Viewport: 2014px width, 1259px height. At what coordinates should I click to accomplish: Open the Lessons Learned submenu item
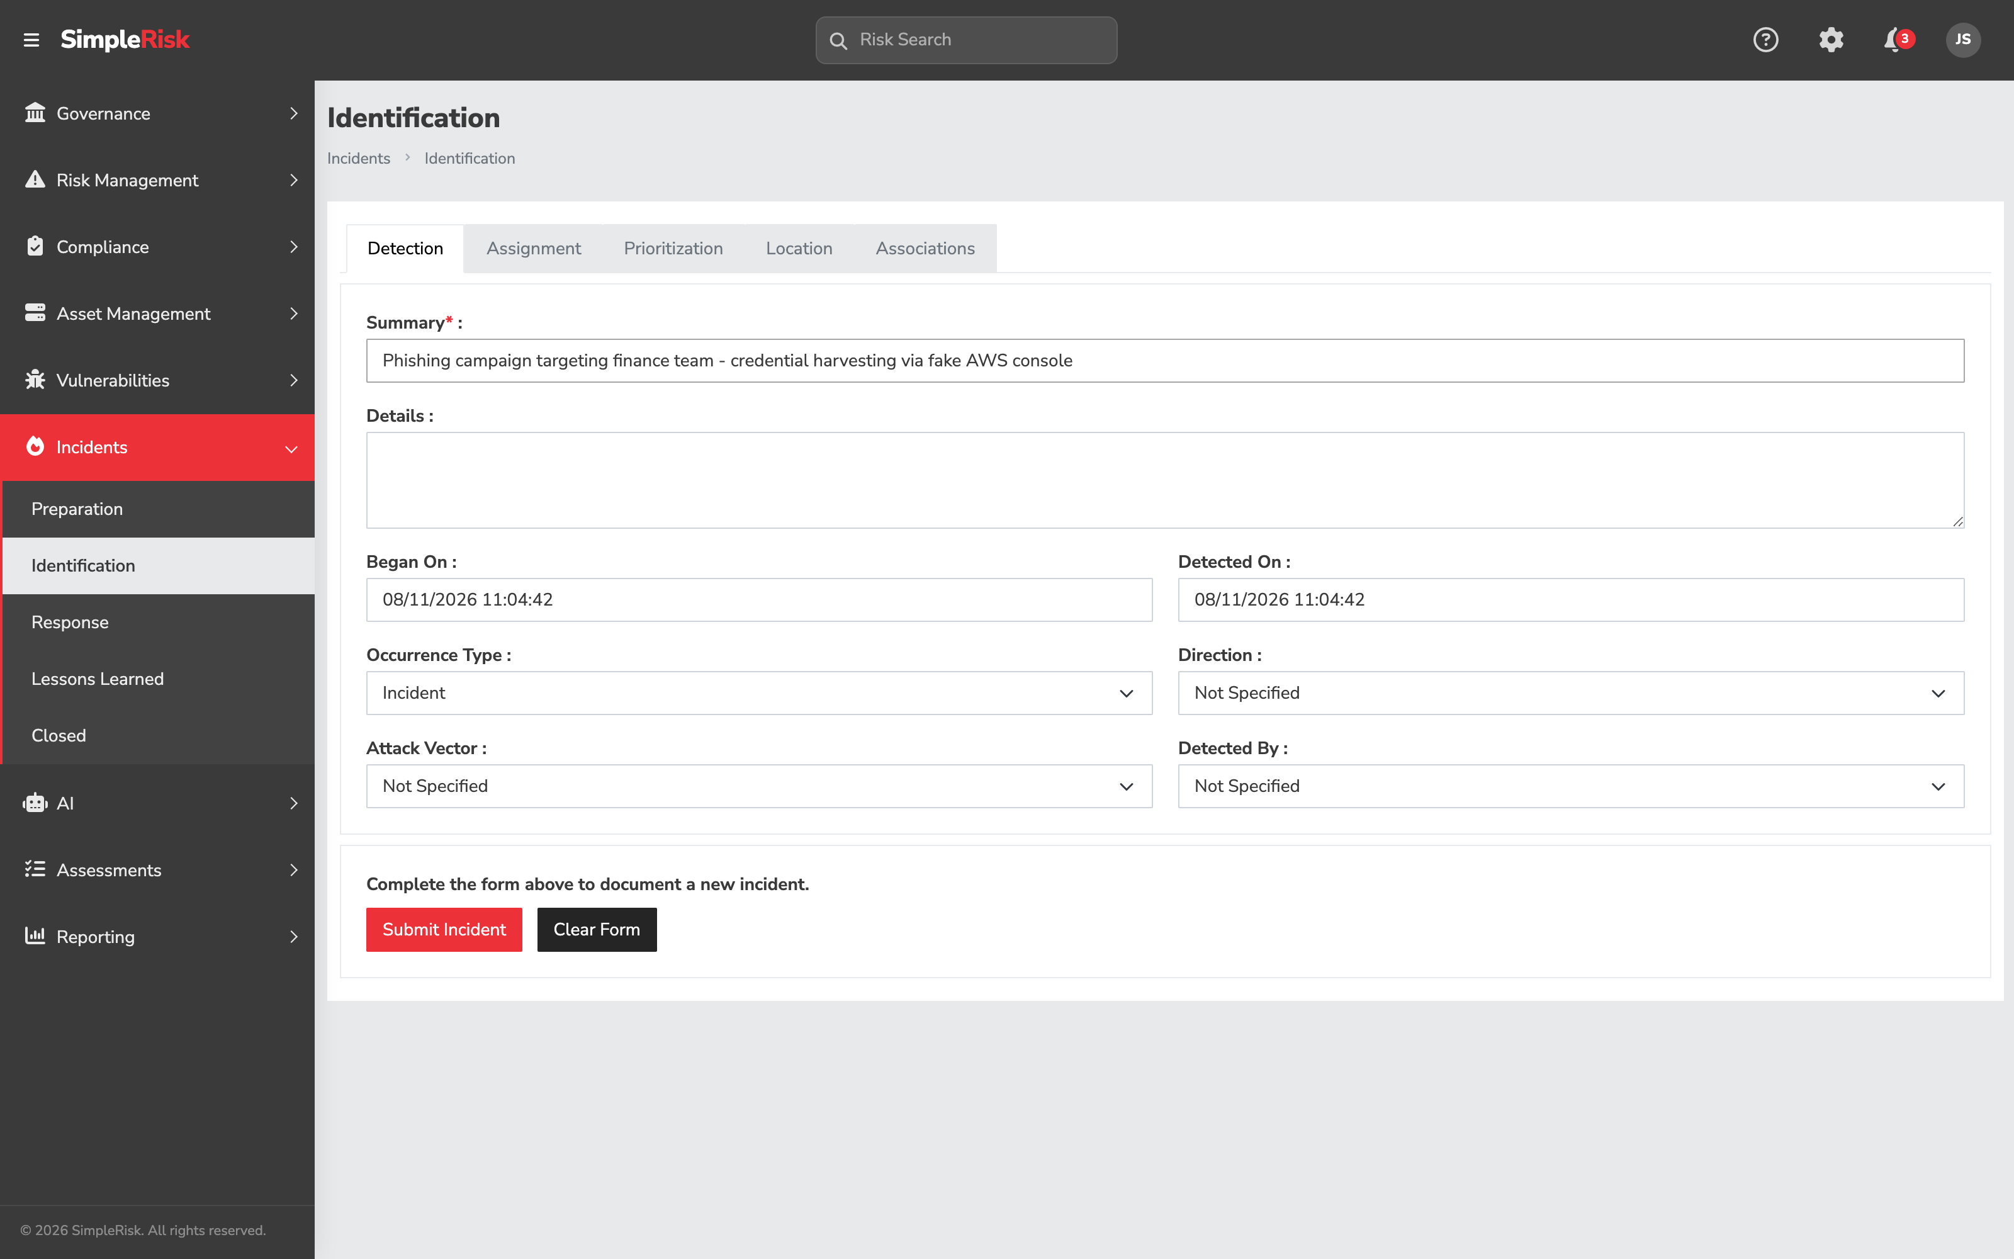[x=158, y=679]
